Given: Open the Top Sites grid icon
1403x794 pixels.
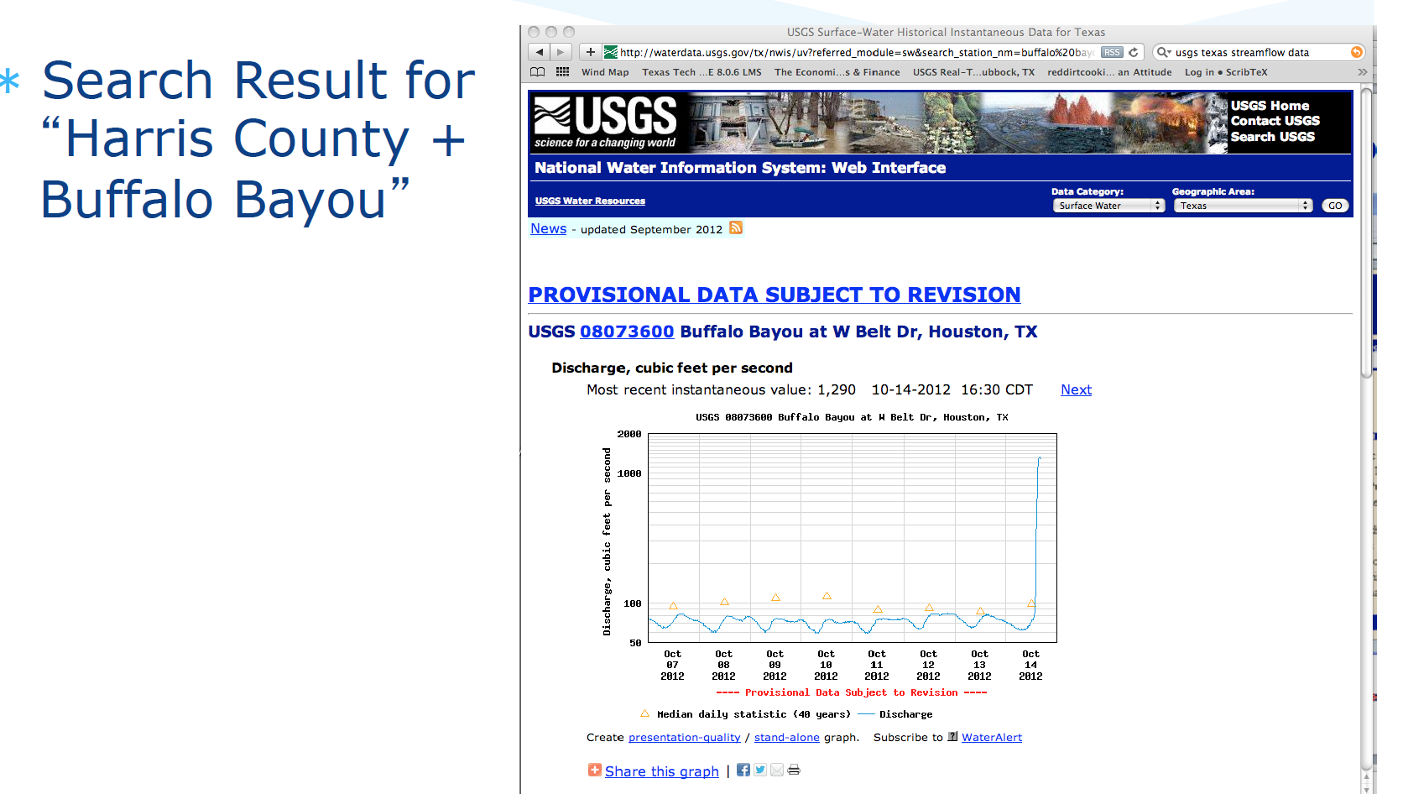Looking at the screenshot, I should (x=563, y=72).
